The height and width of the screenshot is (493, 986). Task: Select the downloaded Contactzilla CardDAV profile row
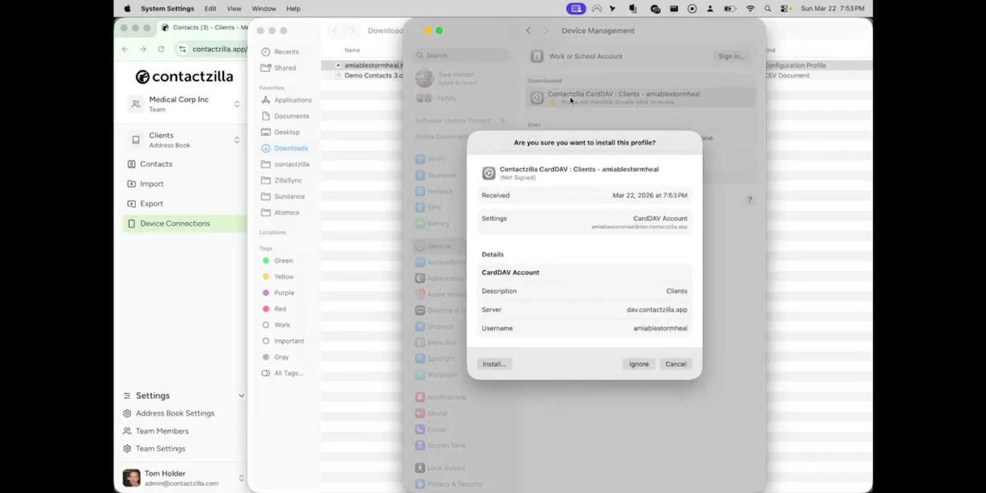pyautogui.click(x=640, y=97)
